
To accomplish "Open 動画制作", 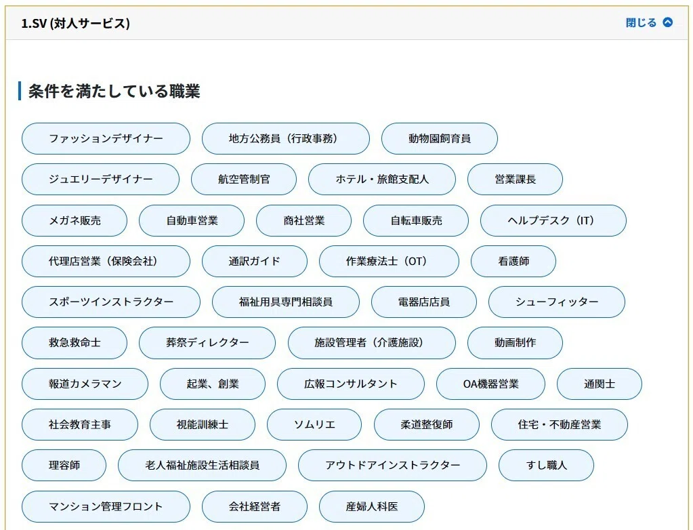I will coord(515,342).
